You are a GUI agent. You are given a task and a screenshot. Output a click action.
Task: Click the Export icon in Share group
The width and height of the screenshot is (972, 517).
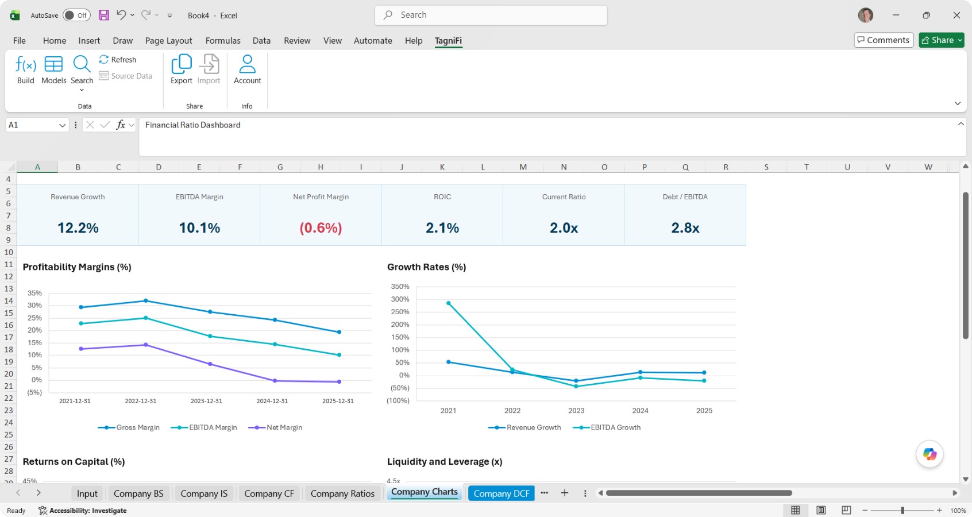tap(182, 64)
